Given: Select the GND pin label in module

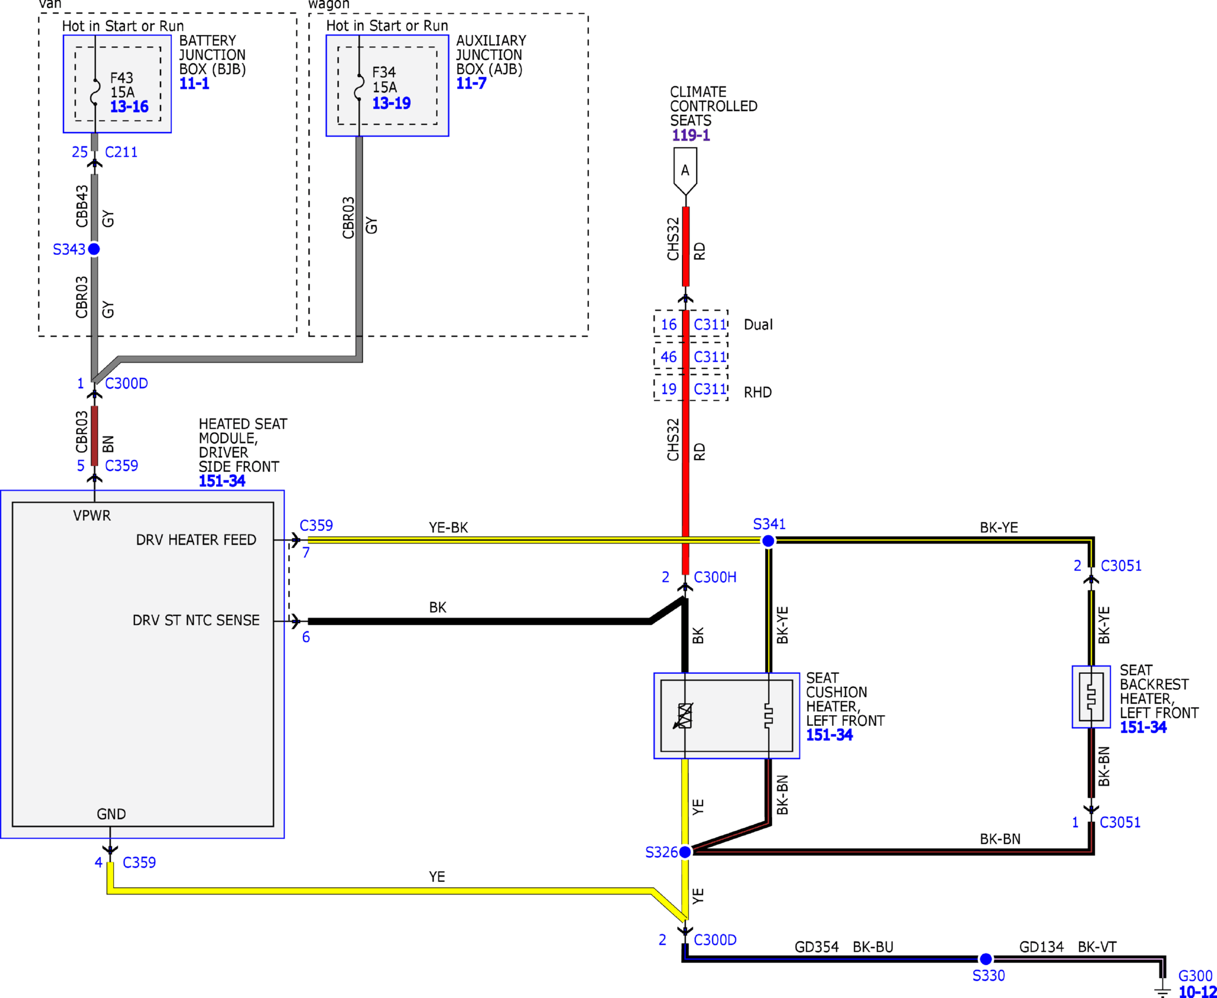Looking at the screenshot, I should (x=111, y=814).
